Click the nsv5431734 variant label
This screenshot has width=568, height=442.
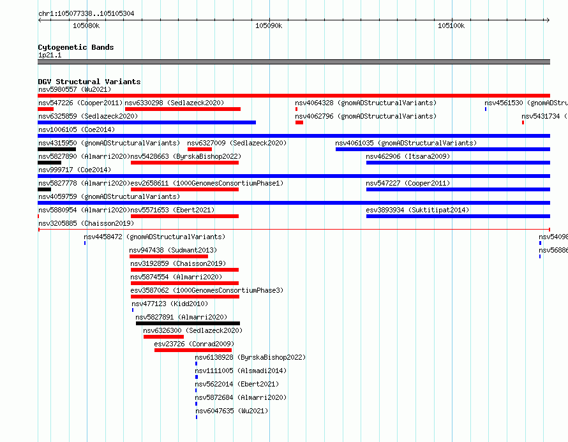[544, 116]
